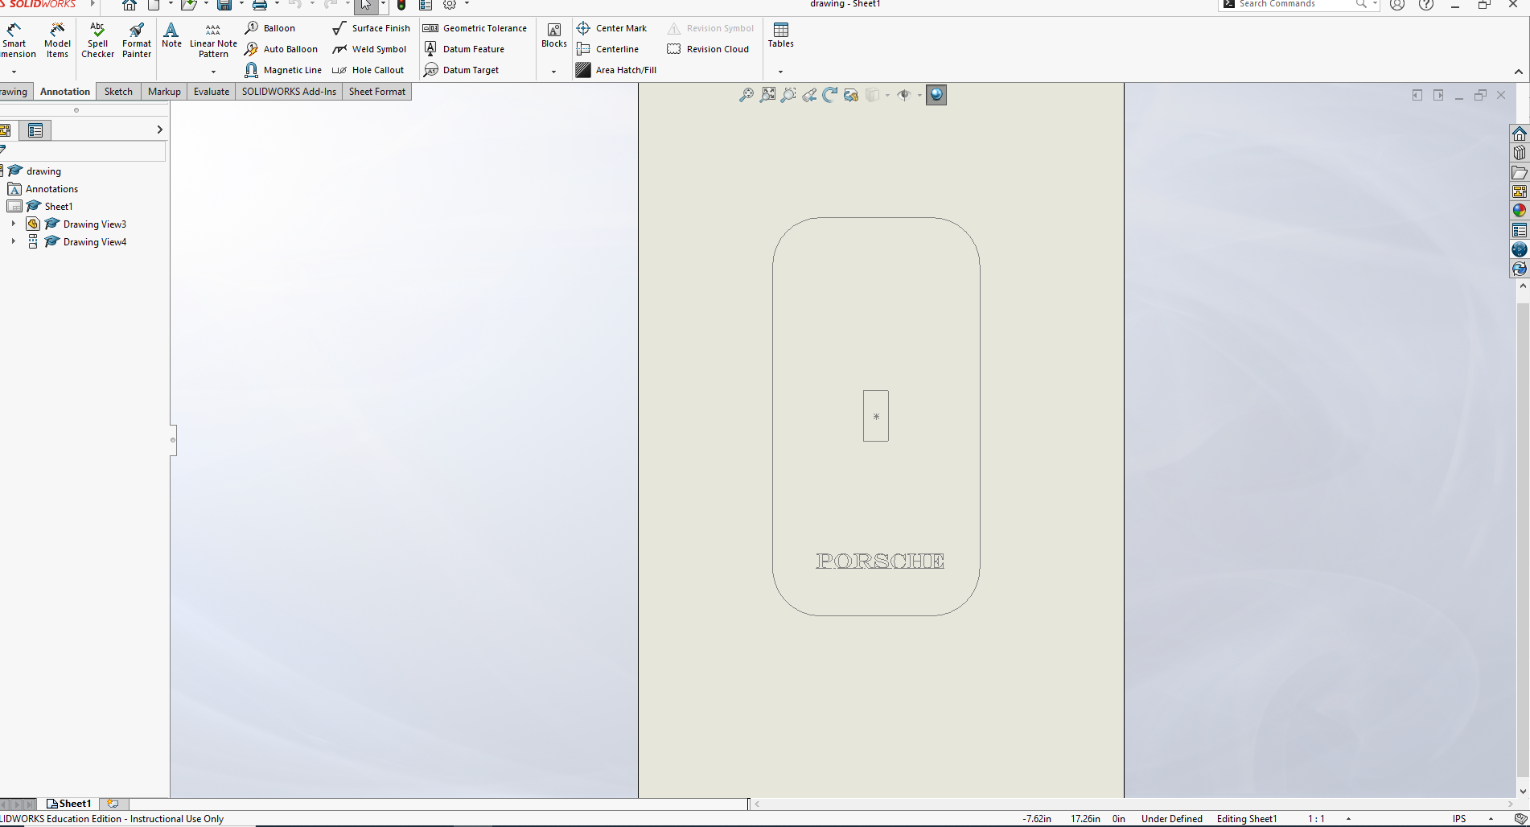Open SOLIDWORKS Resources home tab
Screen dimensions: 1530x827
[x=1520, y=134]
